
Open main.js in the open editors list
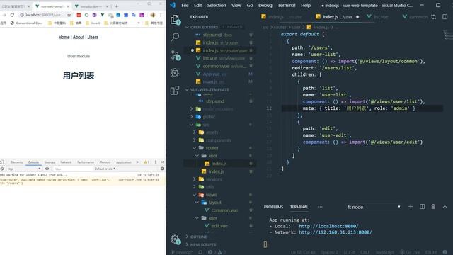210,82
